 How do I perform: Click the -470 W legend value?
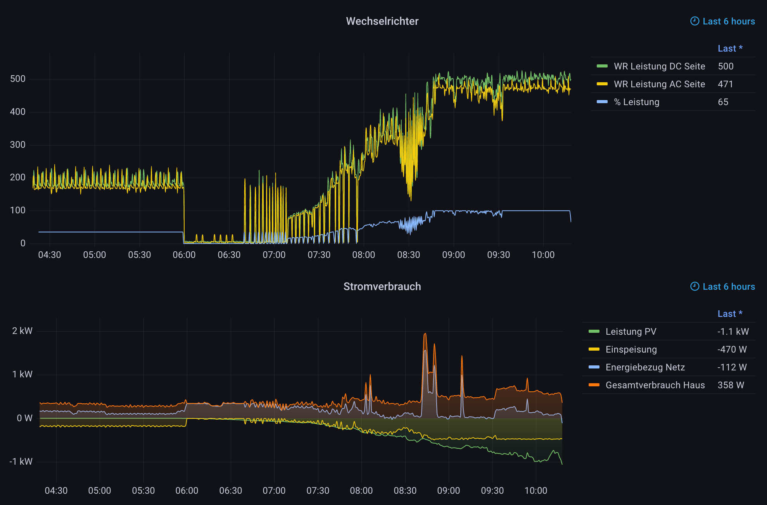tap(732, 349)
